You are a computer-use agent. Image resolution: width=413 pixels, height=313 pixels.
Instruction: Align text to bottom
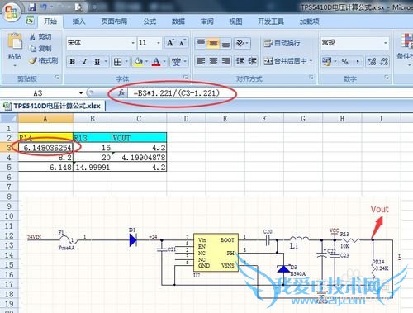pyautogui.click(x=226, y=43)
